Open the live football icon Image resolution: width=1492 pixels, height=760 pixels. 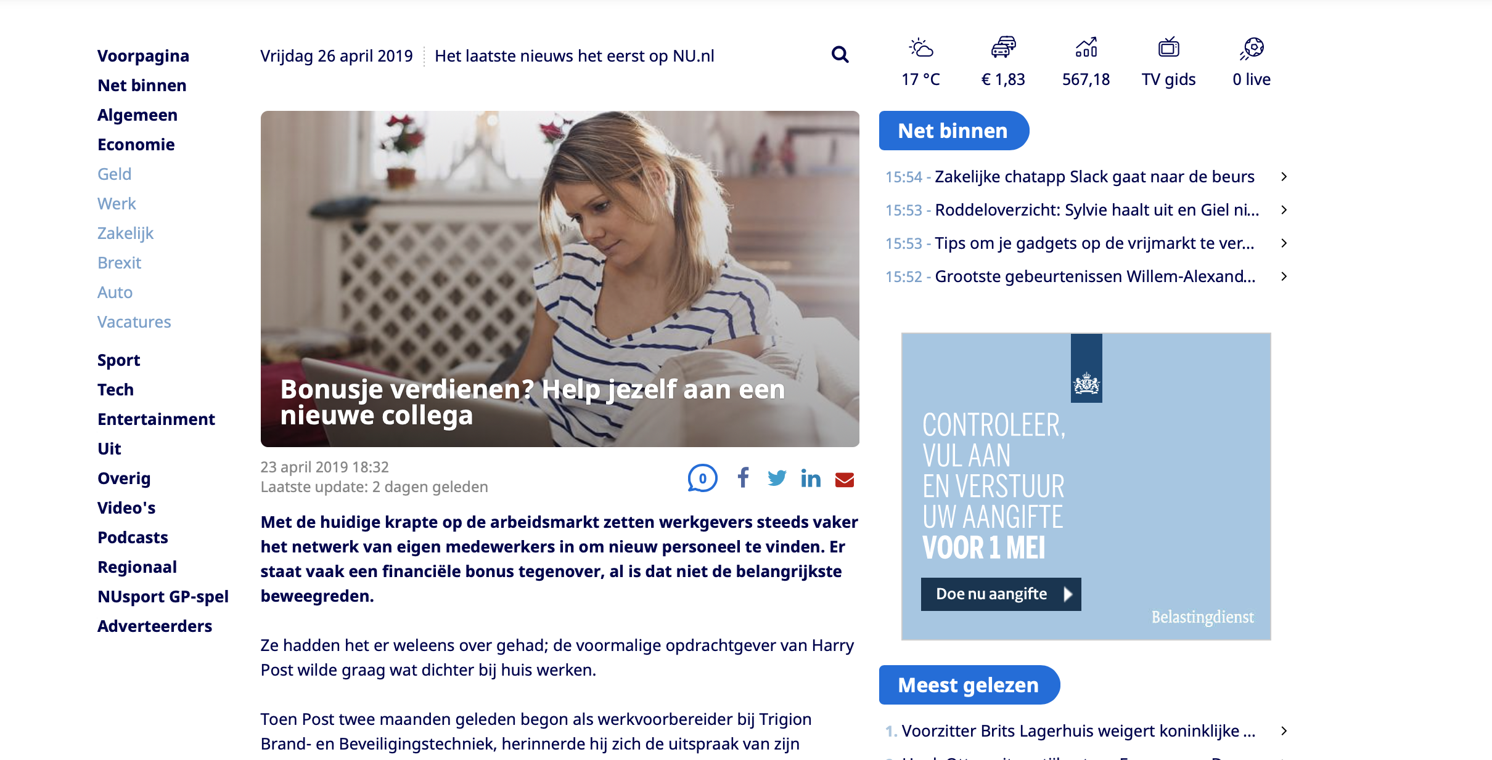(1252, 48)
